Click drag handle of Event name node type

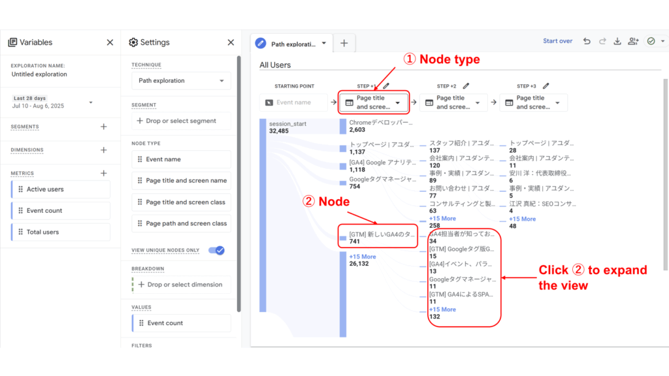pyautogui.click(x=140, y=159)
